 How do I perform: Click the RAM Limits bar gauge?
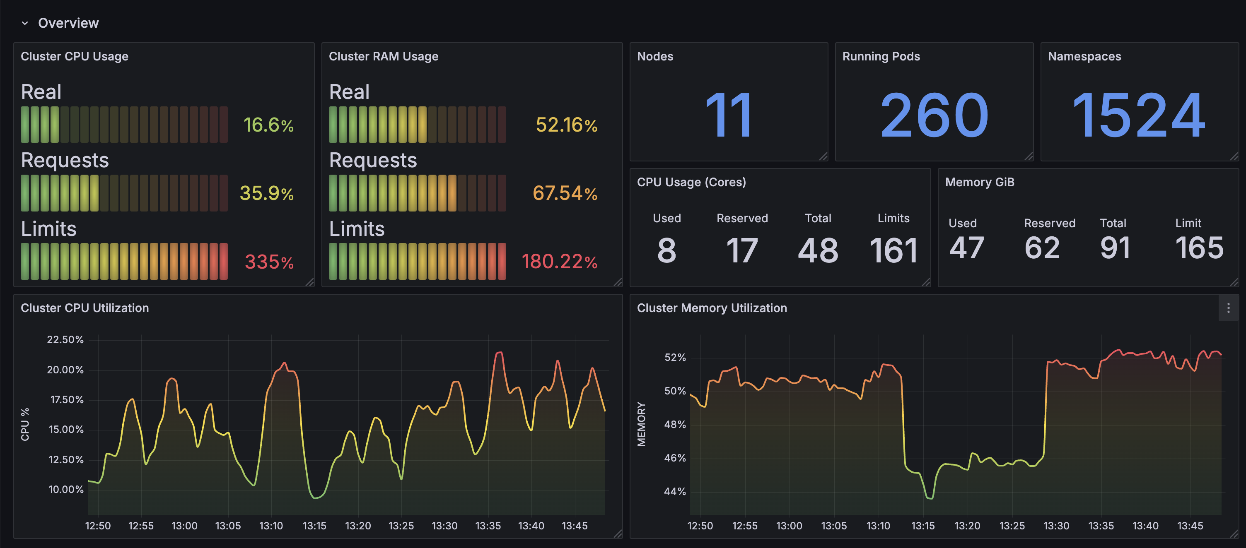[x=418, y=262]
